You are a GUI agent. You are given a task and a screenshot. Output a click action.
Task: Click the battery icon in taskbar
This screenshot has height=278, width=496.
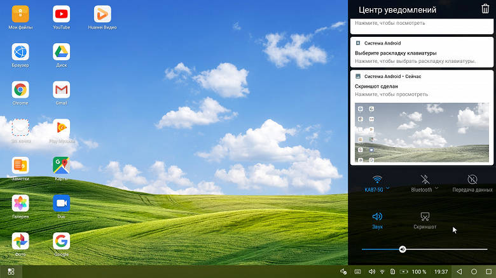tap(404, 272)
